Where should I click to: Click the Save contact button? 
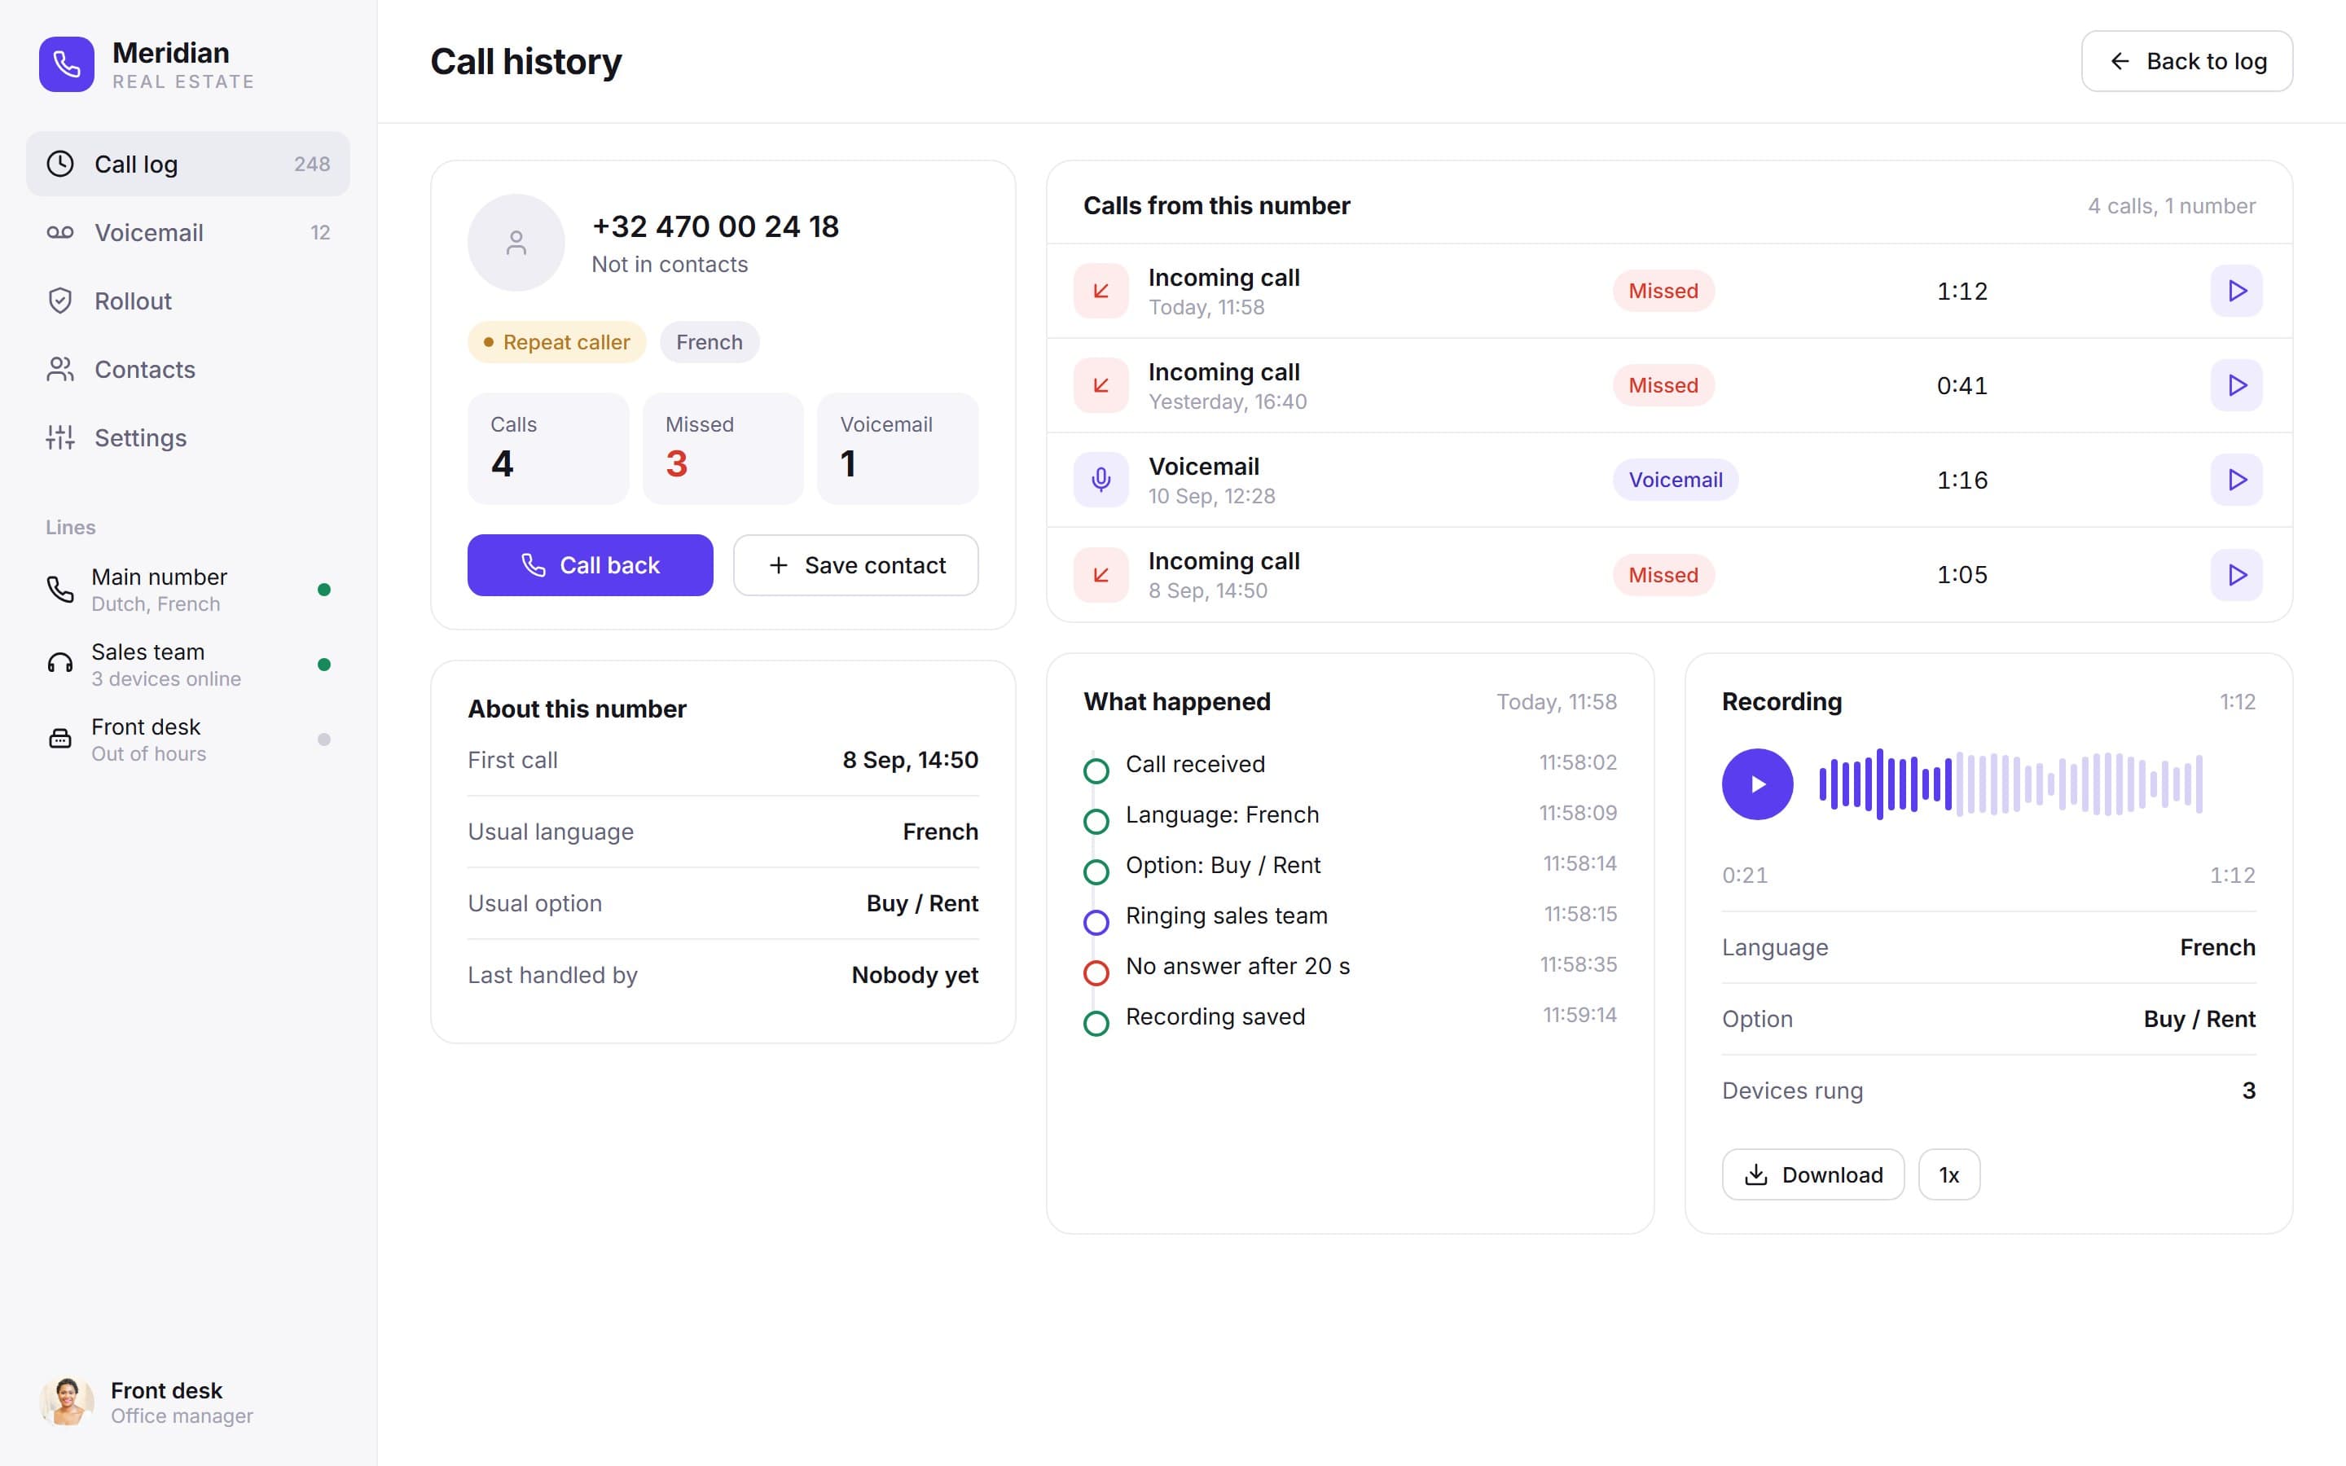pyautogui.click(x=855, y=565)
